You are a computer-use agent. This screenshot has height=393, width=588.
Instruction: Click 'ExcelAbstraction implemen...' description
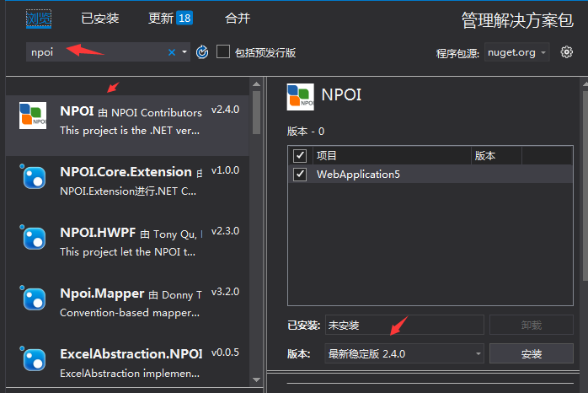point(130,374)
